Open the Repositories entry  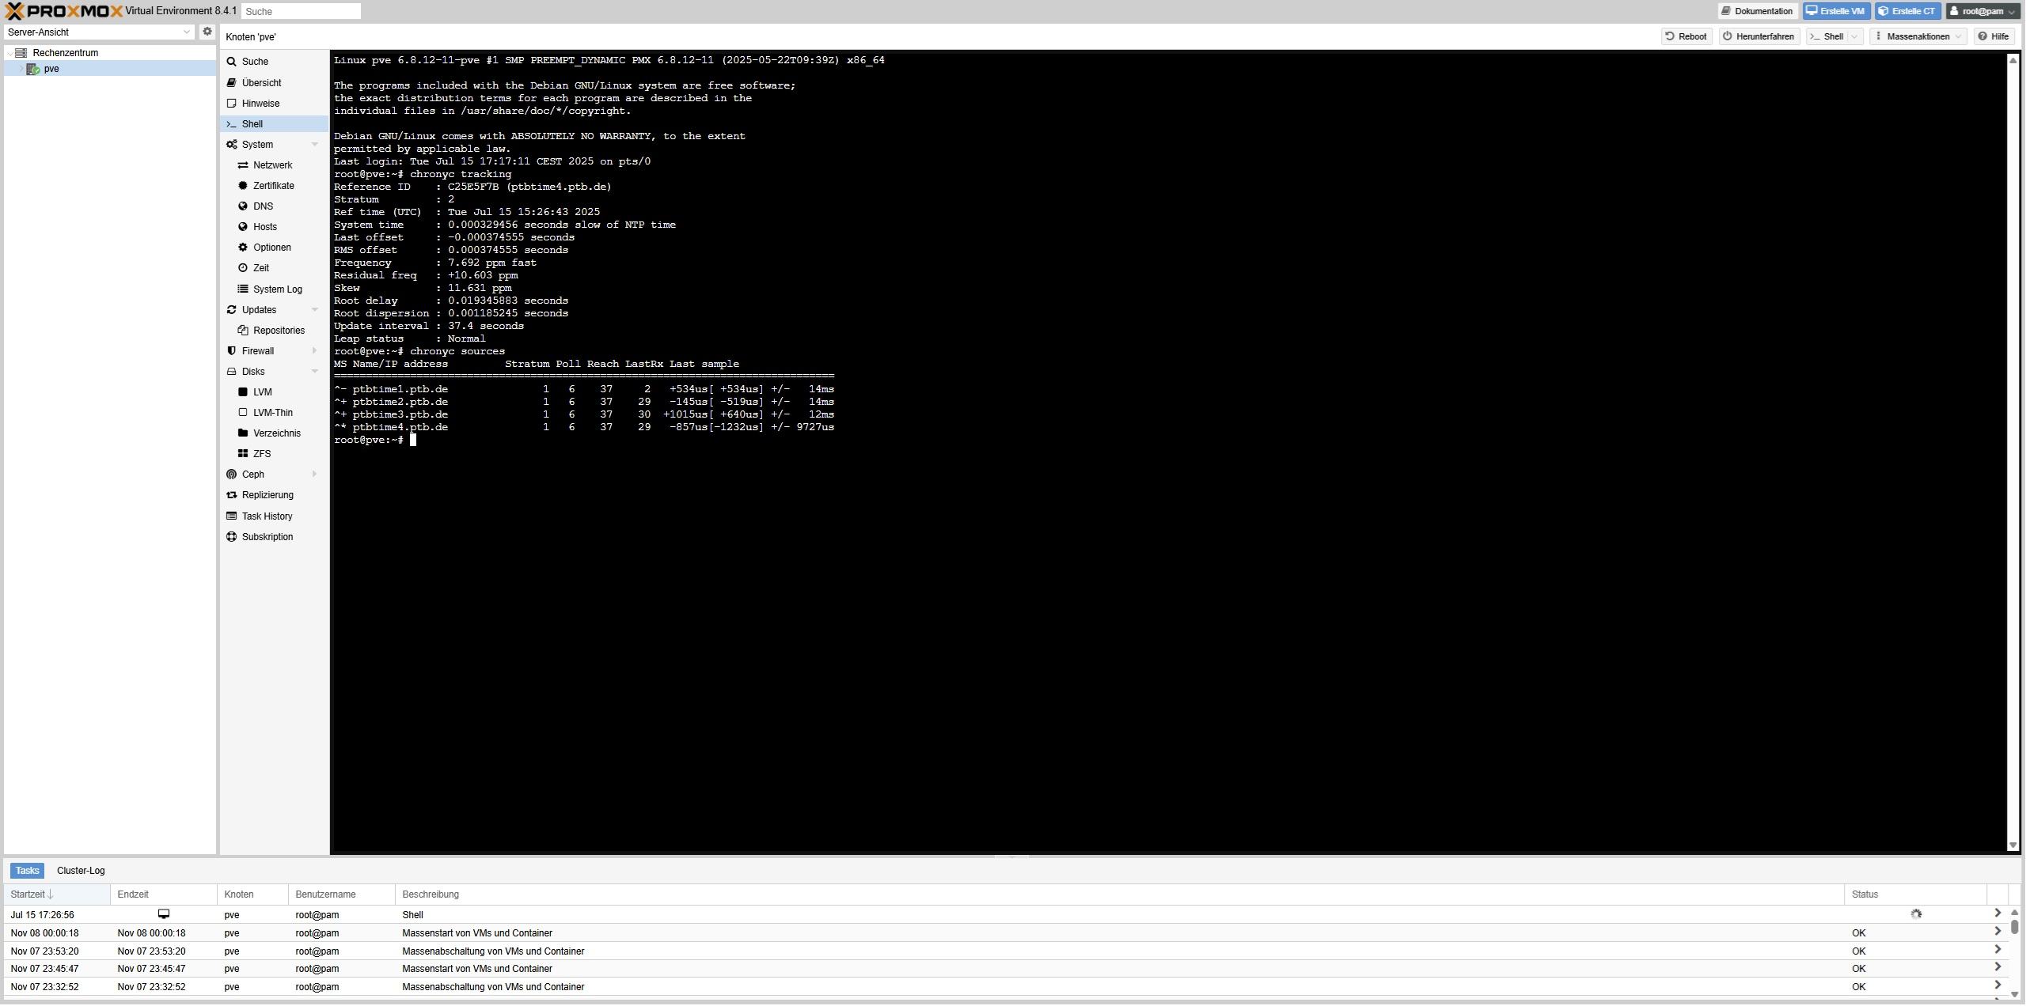(x=279, y=331)
